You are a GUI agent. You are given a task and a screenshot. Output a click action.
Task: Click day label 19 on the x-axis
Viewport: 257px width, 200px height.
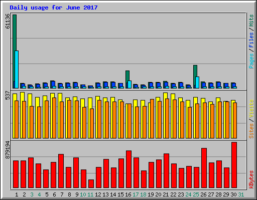[151, 194]
